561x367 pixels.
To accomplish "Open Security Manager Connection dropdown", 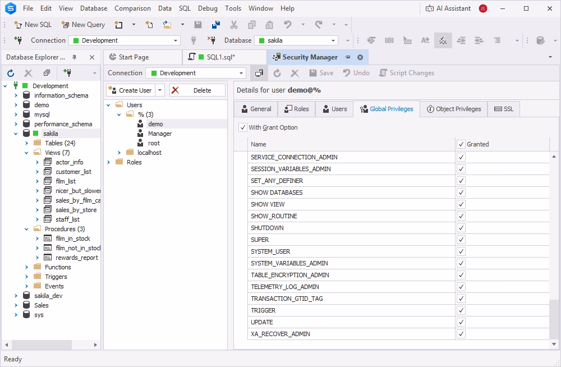I will pos(241,73).
